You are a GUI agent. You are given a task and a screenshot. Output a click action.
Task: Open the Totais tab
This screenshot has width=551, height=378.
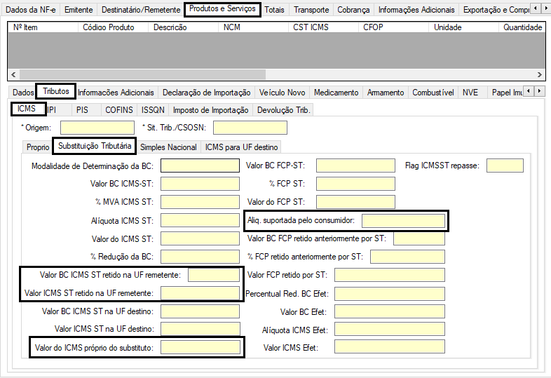click(274, 10)
